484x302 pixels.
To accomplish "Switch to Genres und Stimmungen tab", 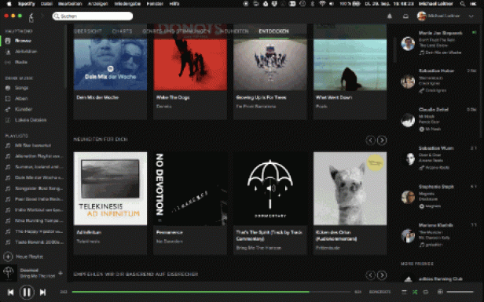I will [x=176, y=31].
